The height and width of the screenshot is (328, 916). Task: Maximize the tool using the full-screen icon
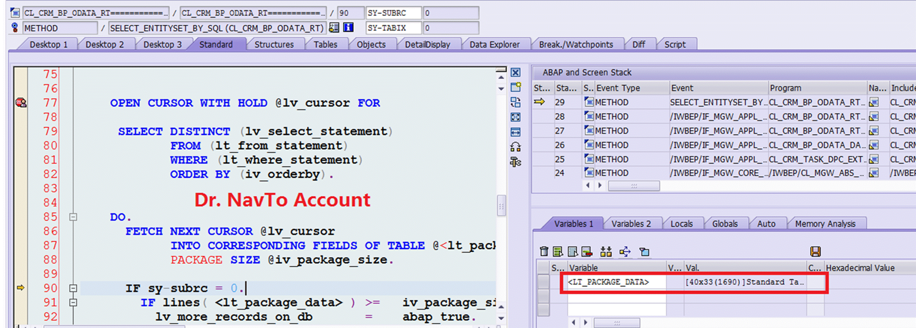(x=515, y=117)
